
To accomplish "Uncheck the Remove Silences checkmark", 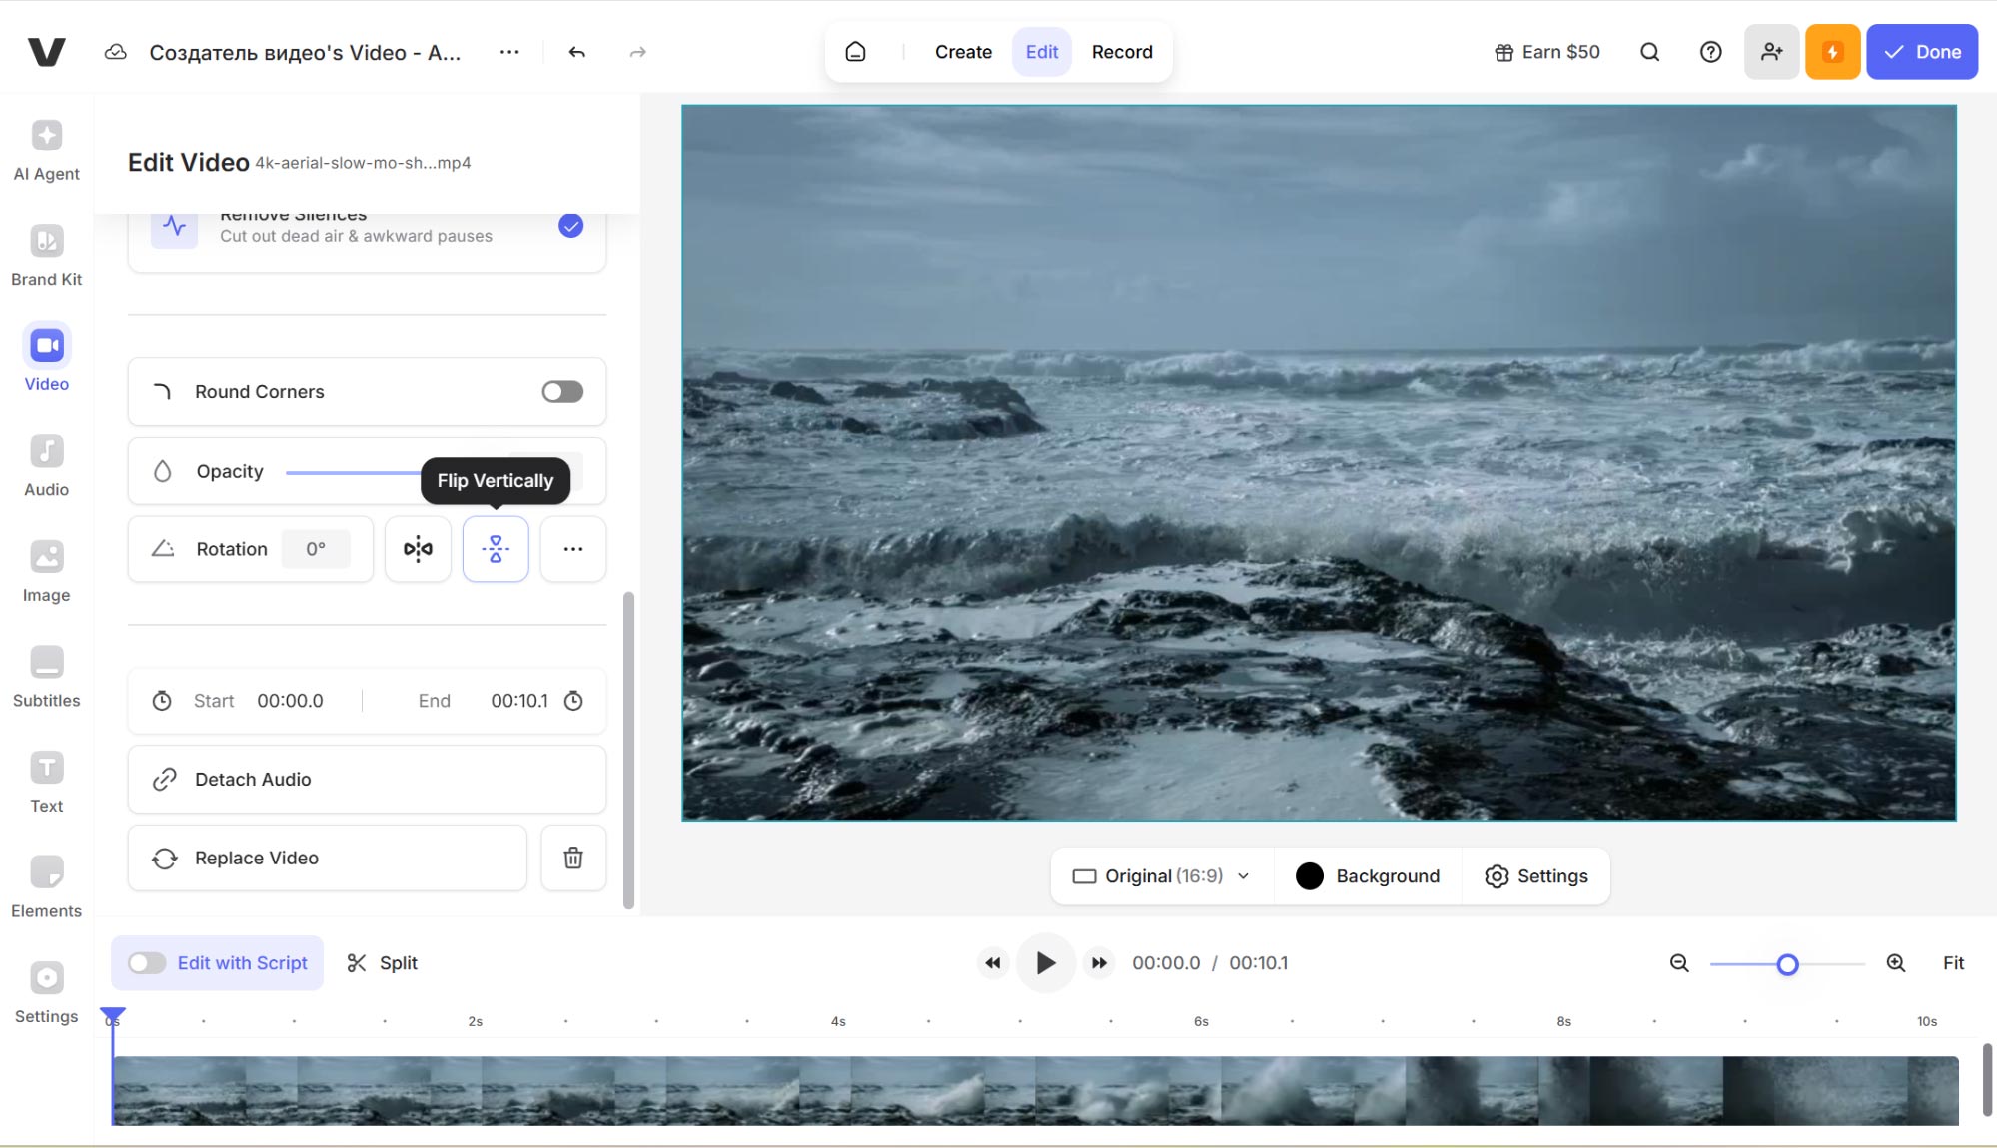I will (x=570, y=226).
